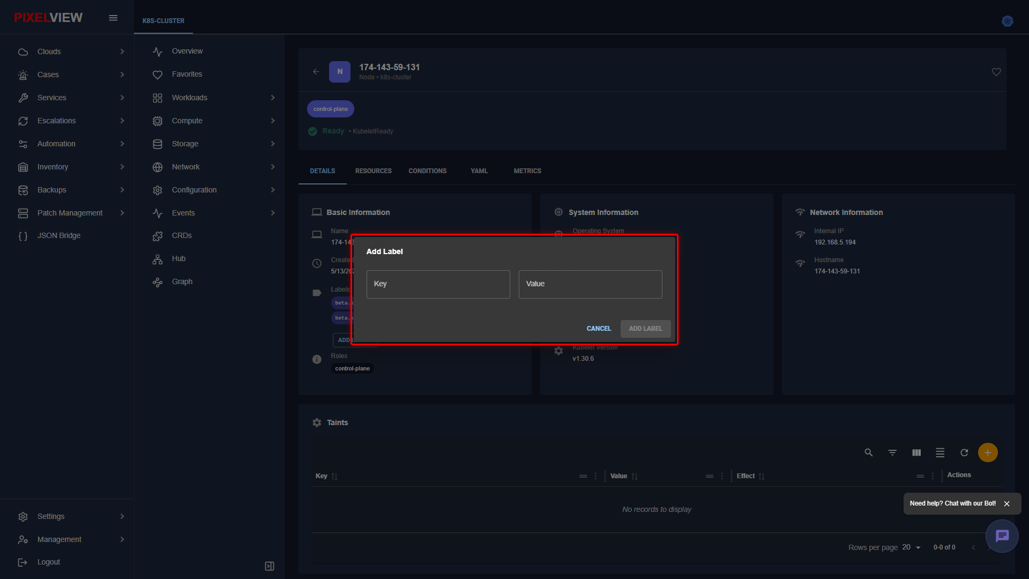Image resolution: width=1029 pixels, height=579 pixels.
Task: Click the Add Label button
Action: [x=645, y=329]
